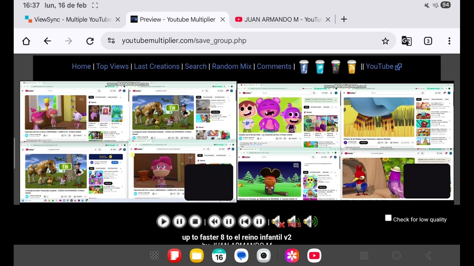
Task: Open the Camera app in taskbar
Action: (264, 255)
